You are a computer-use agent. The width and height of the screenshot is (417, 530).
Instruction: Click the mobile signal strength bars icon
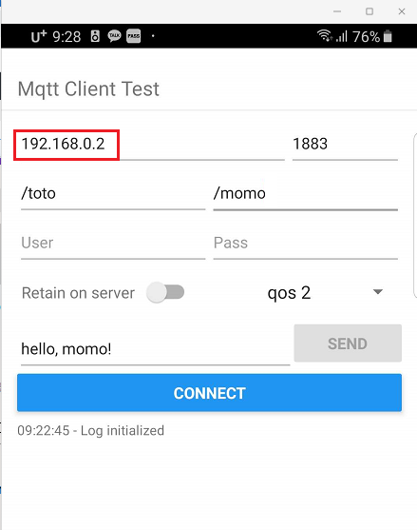(x=342, y=36)
